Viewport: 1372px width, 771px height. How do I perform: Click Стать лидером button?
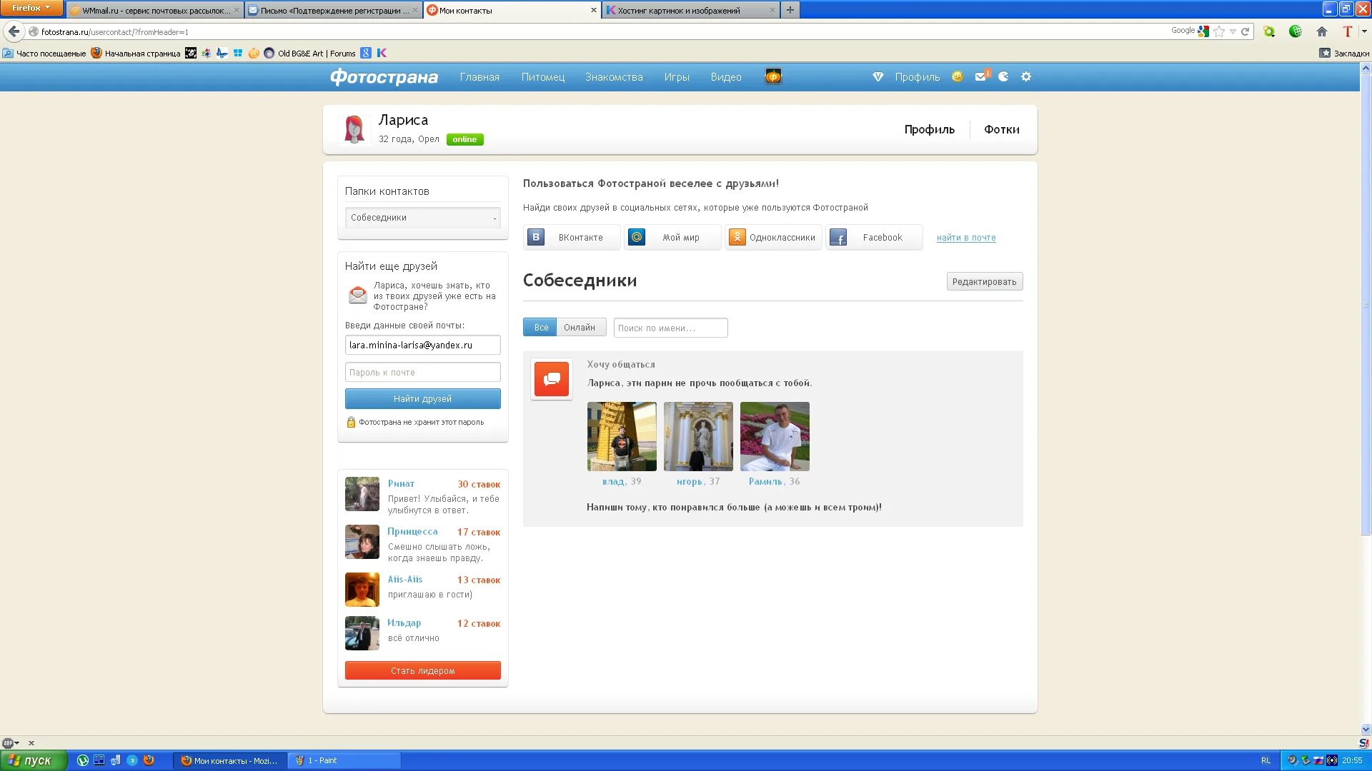(x=422, y=671)
